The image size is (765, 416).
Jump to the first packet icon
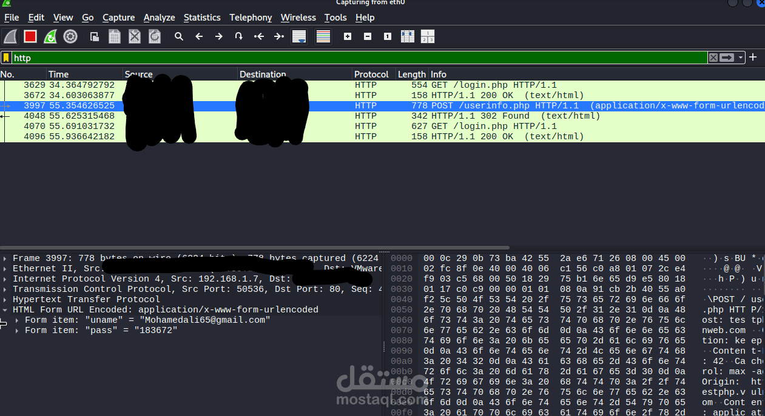pos(259,37)
